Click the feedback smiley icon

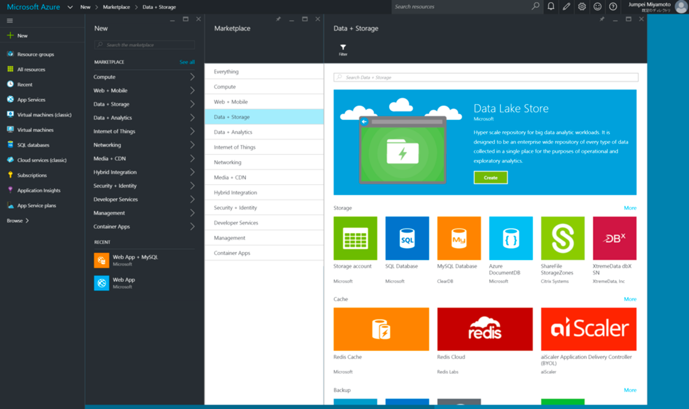click(597, 7)
